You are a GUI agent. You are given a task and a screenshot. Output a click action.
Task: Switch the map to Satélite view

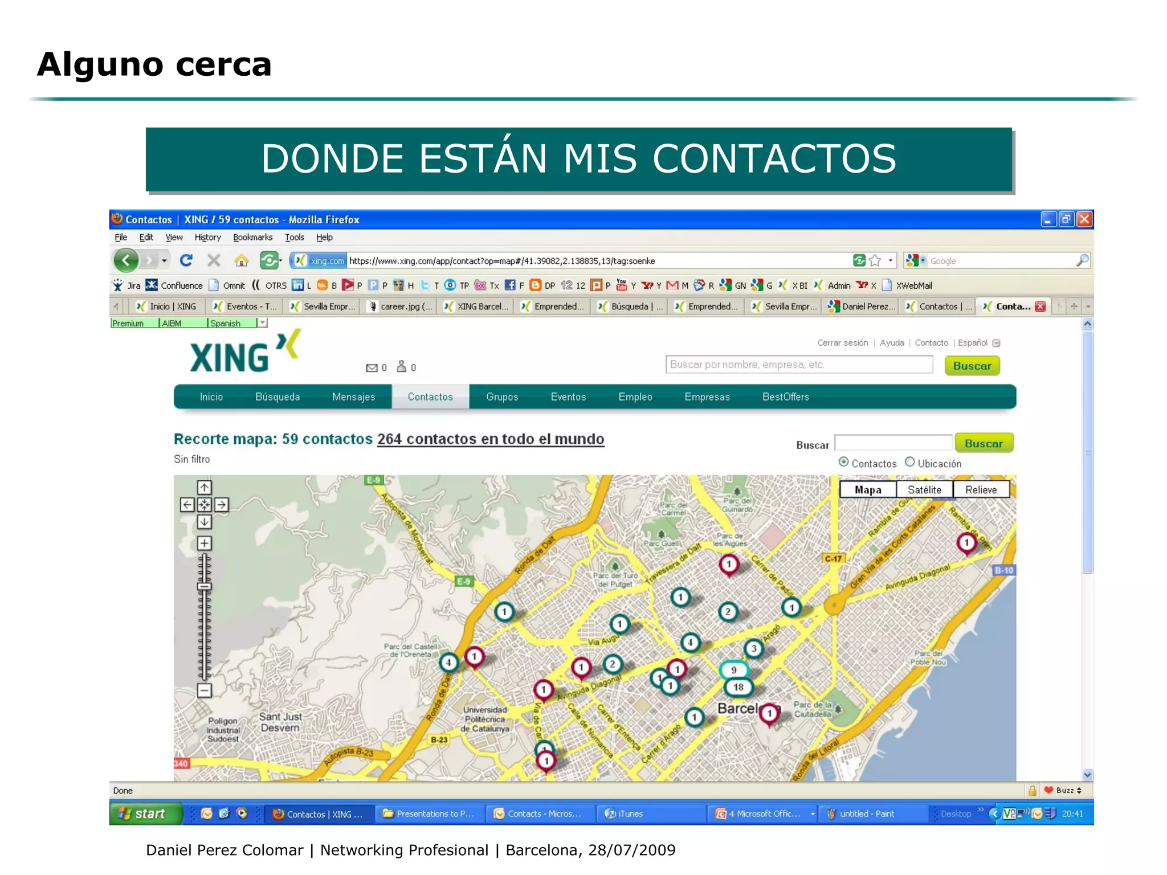click(x=924, y=490)
